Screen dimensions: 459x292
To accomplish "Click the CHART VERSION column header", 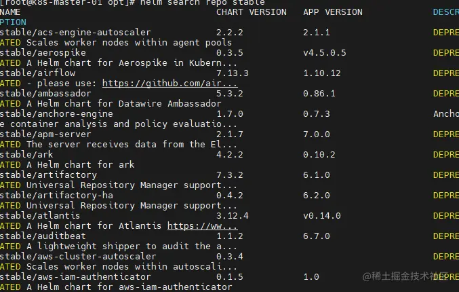I will tap(251, 12).
